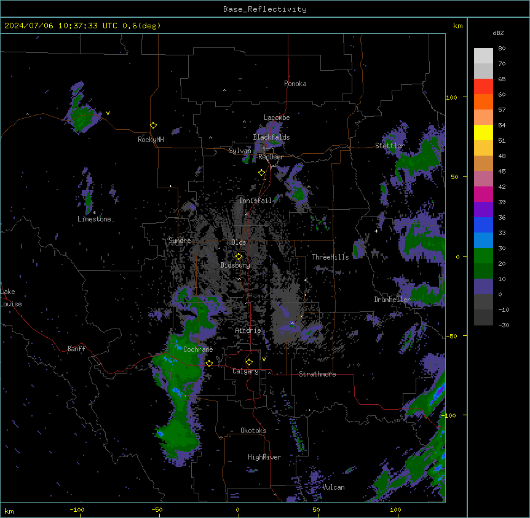Pick the blue 33-36 dBZ legend swatch
This screenshot has height=518, width=530.
(483, 225)
